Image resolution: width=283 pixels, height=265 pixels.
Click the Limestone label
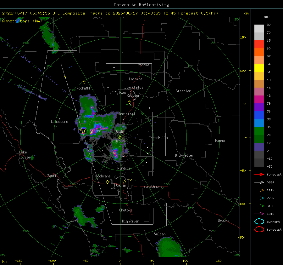tap(59, 122)
